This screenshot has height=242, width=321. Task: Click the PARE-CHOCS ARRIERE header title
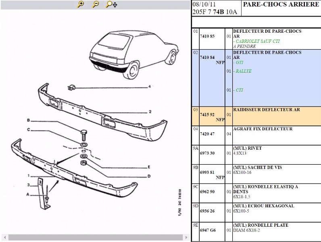281,4
